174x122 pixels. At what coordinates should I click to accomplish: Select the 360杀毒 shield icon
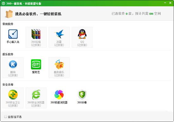click(82, 94)
